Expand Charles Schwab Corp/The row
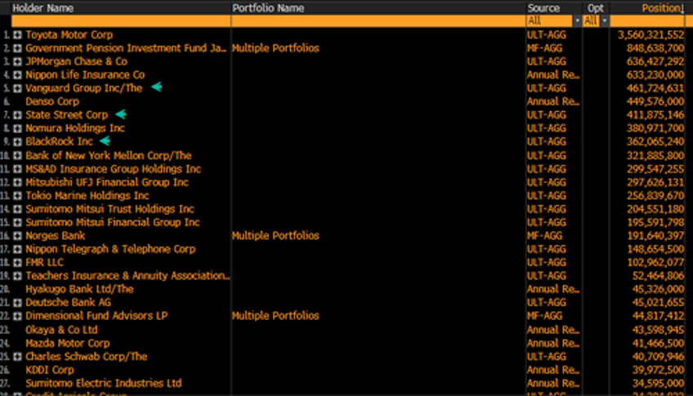 [x=17, y=357]
